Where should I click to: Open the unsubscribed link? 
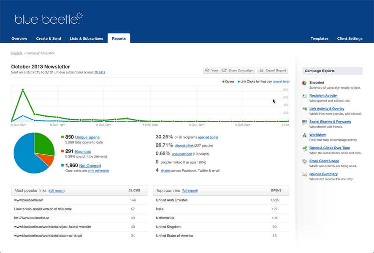point(182,154)
